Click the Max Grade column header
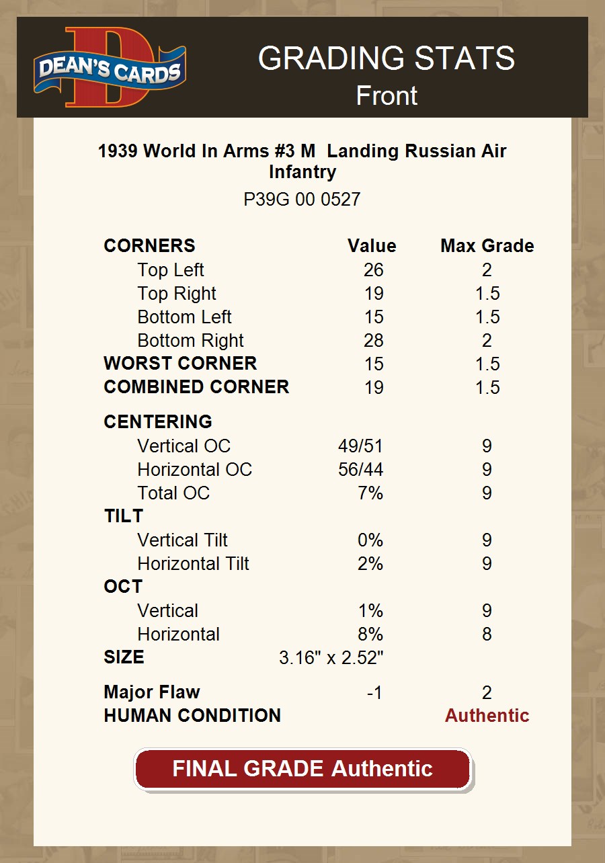 [x=487, y=246]
